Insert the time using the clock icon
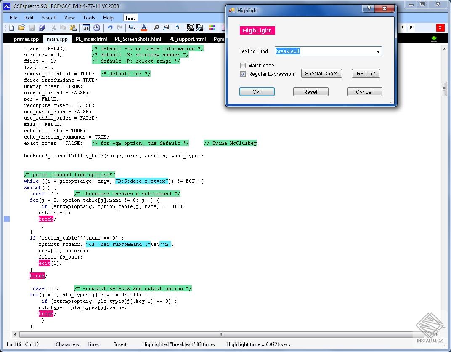 96,28
